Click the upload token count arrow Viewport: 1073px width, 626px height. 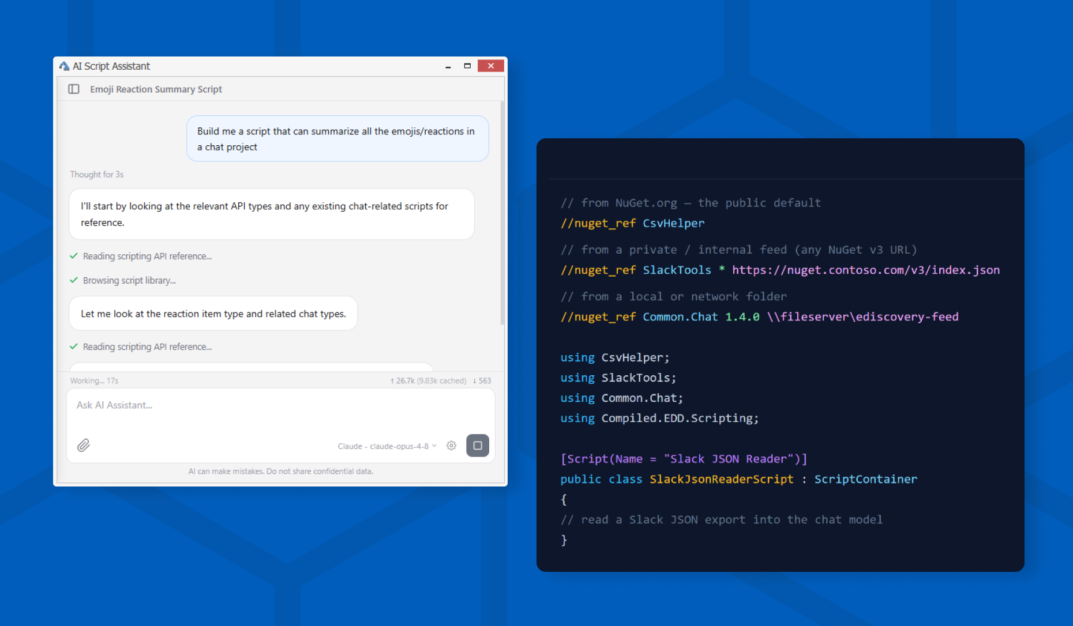coord(392,381)
